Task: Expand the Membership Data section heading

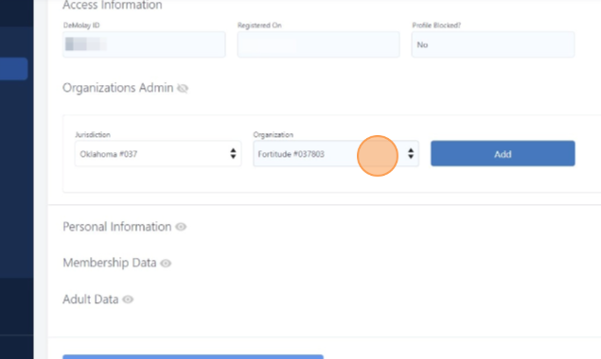Action: pos(110,263)
